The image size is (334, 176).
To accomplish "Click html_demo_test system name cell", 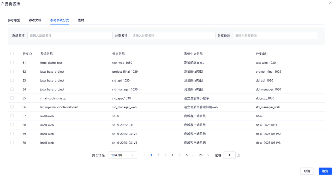I will [x=51, y=63].
